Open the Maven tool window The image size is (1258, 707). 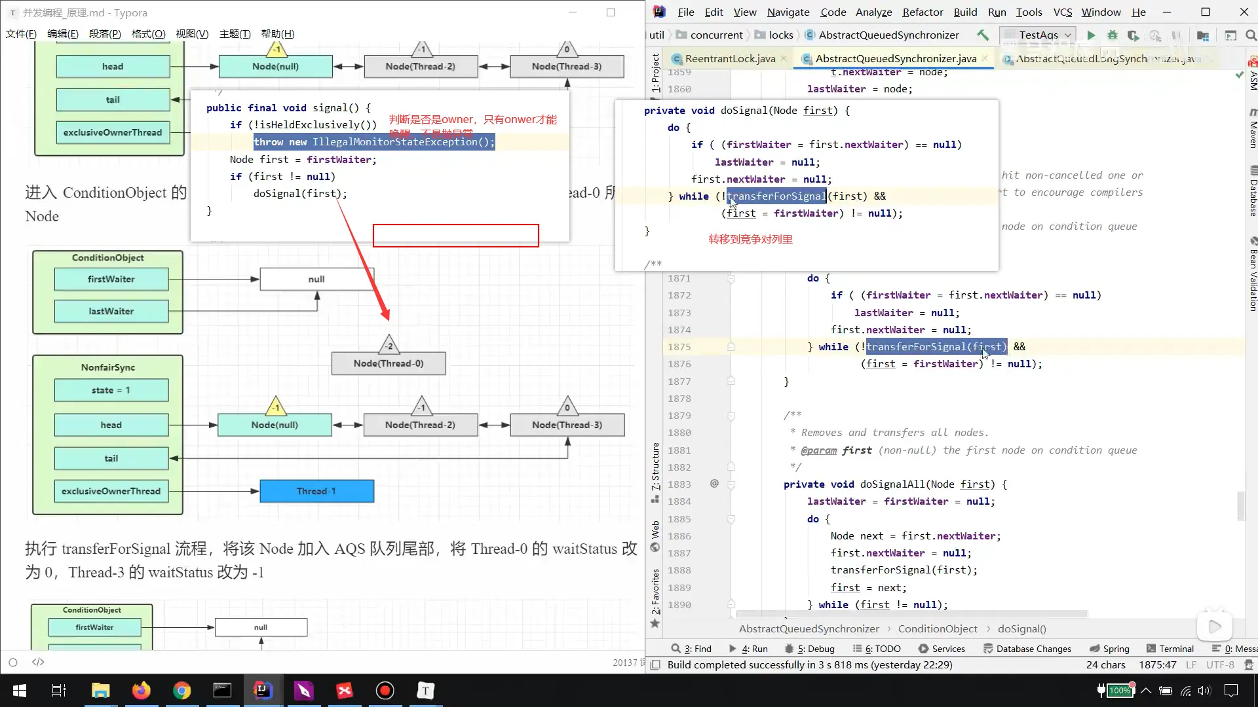1252,128
